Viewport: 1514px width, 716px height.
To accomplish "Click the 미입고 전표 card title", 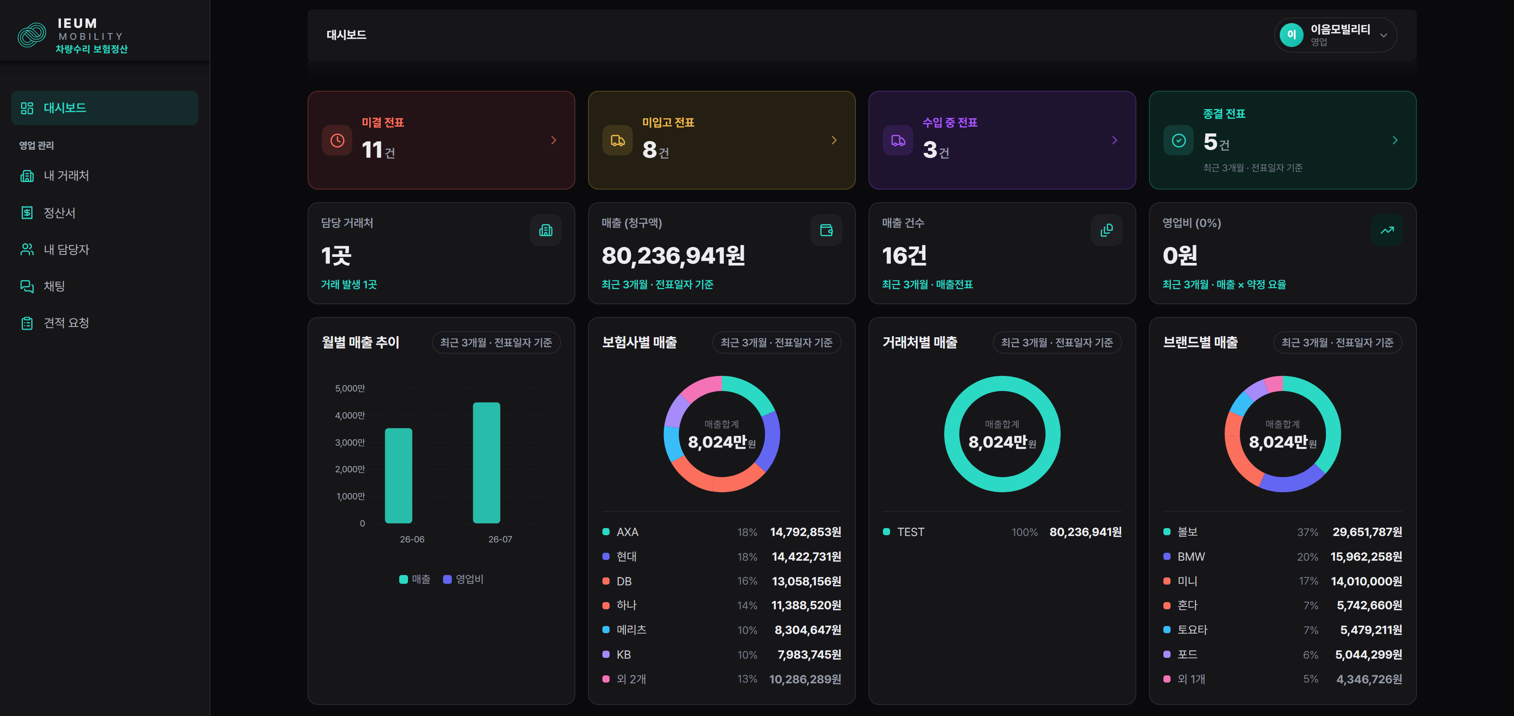I will 668,122.
